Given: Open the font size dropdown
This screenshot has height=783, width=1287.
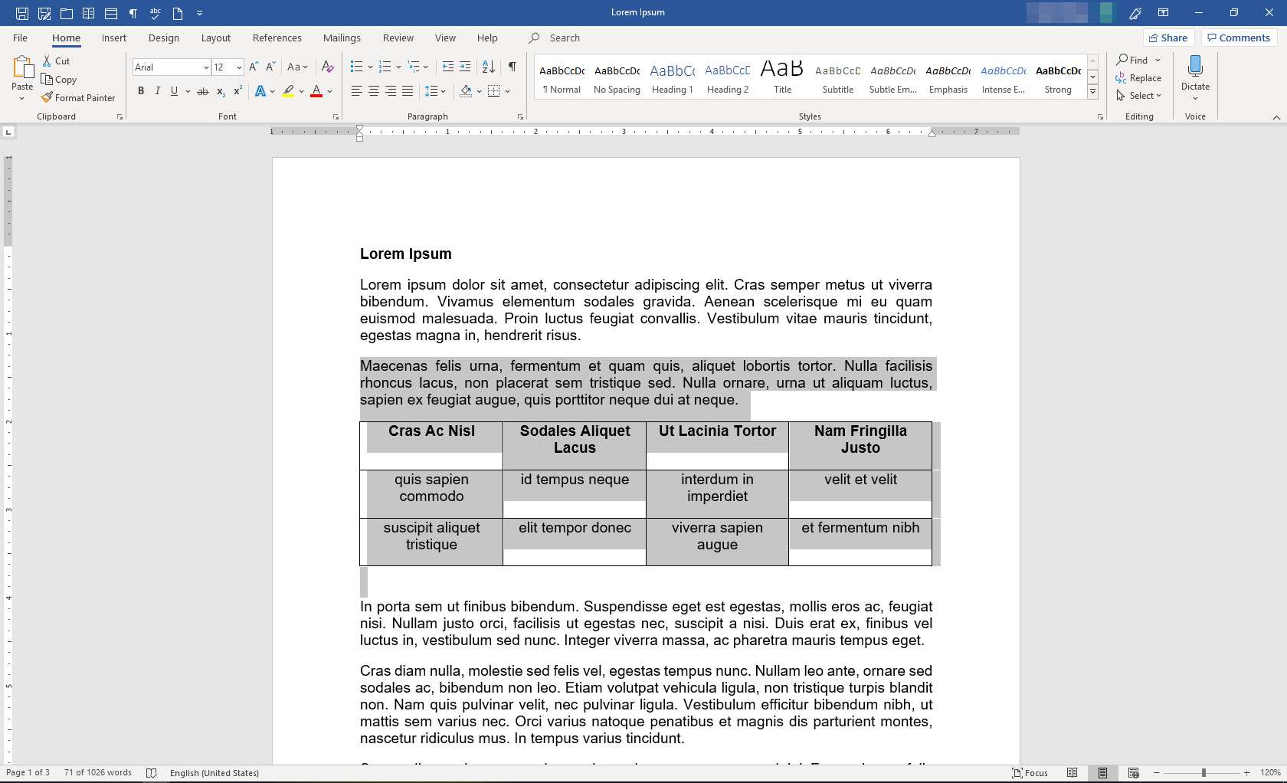Looking at the screenshot, I should coord(239,67).
